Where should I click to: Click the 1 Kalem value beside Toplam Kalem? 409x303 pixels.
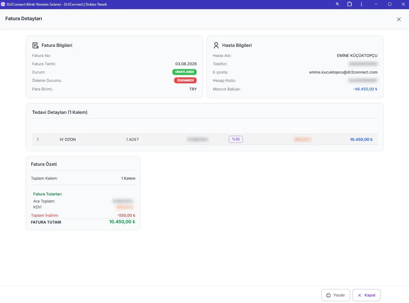[128, 178]
